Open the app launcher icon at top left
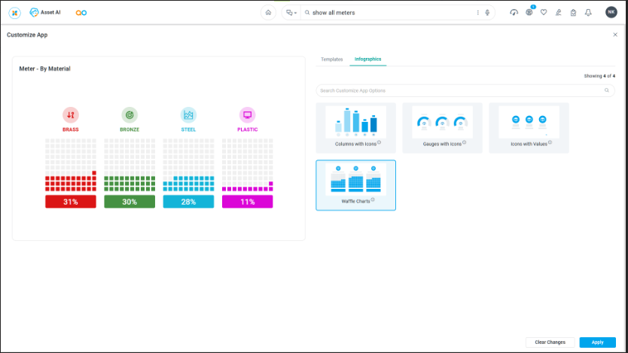 14,13
